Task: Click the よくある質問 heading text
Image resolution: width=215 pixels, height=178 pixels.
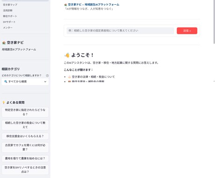Action: coord(15,103)
